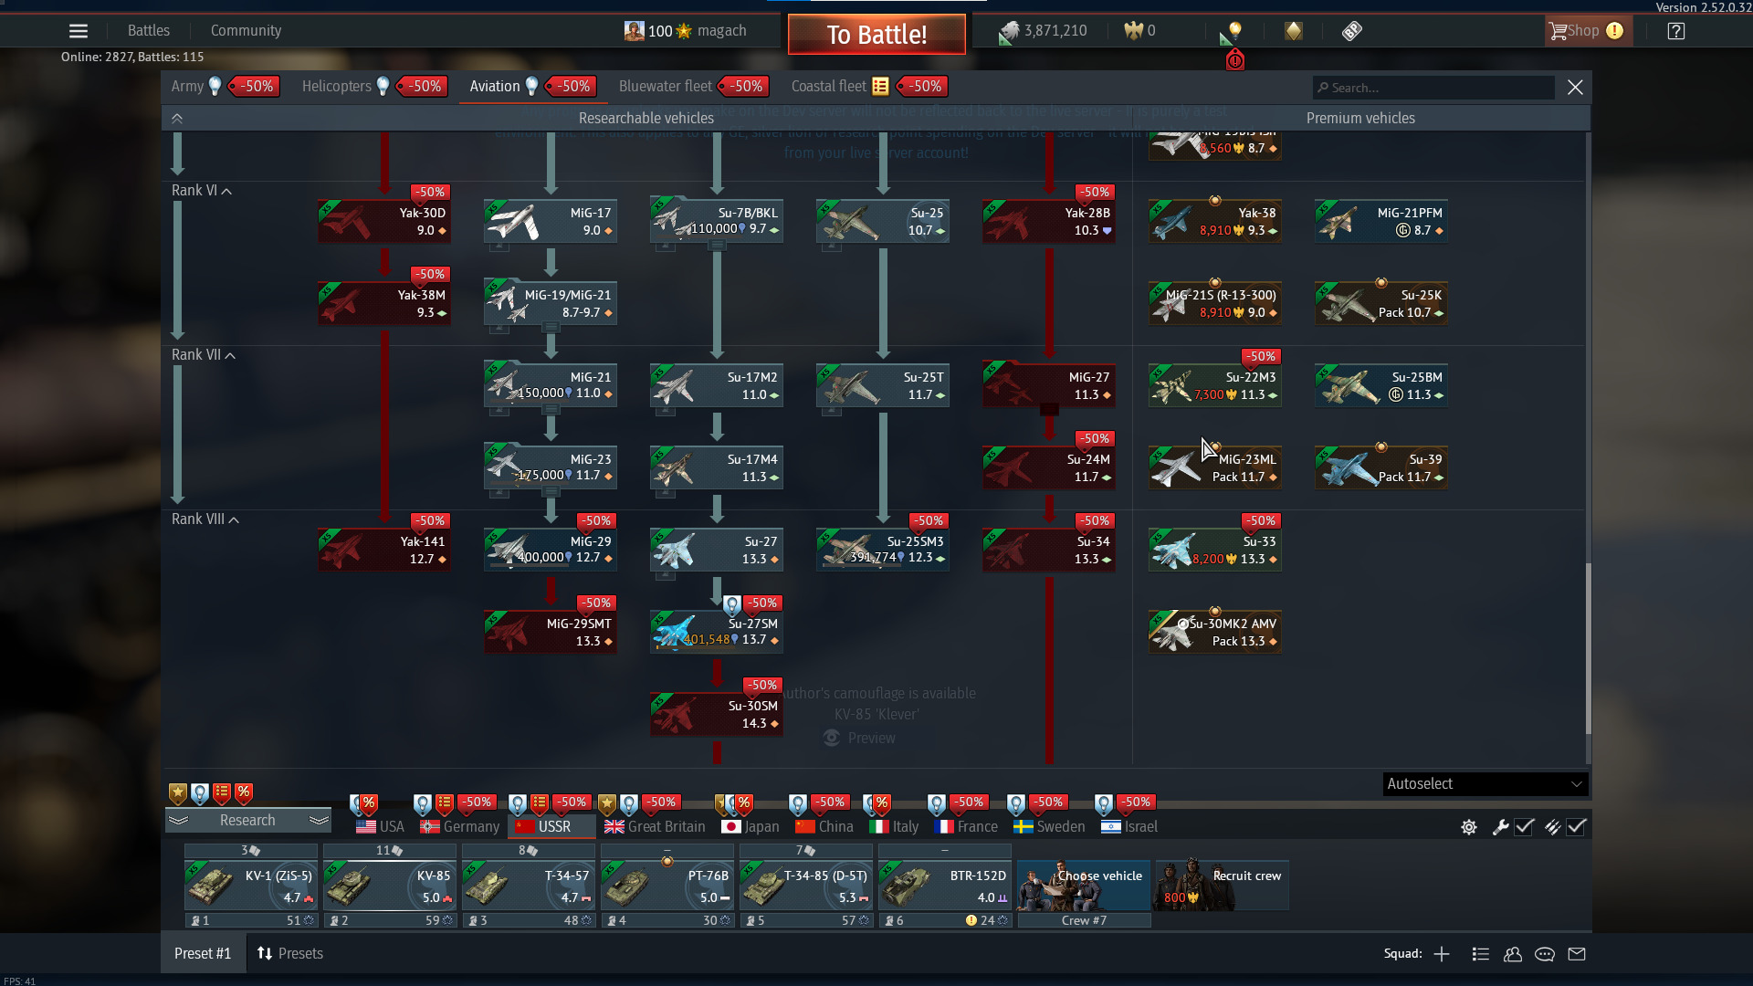Image resolution: width=1753 pixels, height=986 pixels.
Task: Switch to the Helicopters tab
Action: pyautogui.click(x=336, y=87)
